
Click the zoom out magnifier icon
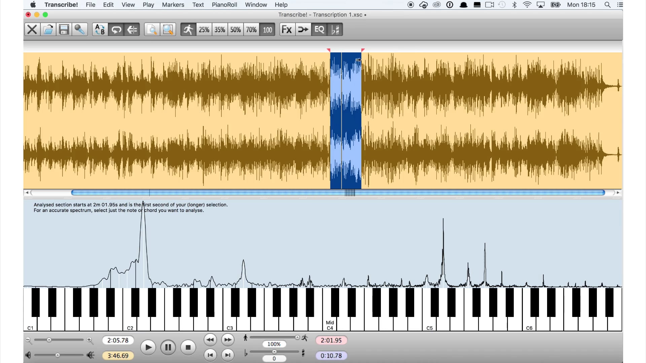coord(29,340)
